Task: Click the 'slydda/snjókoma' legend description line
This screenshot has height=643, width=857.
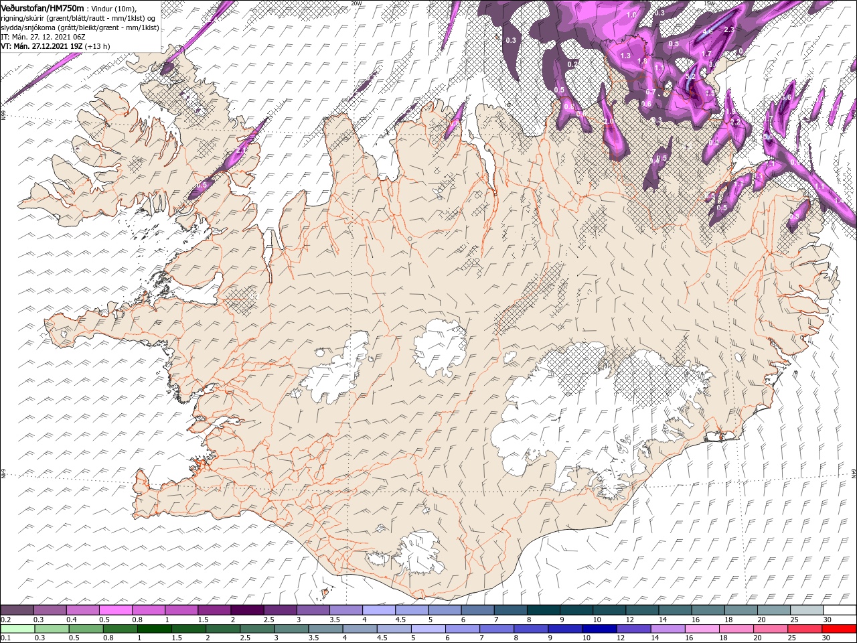Action: [x=80, y=27]
